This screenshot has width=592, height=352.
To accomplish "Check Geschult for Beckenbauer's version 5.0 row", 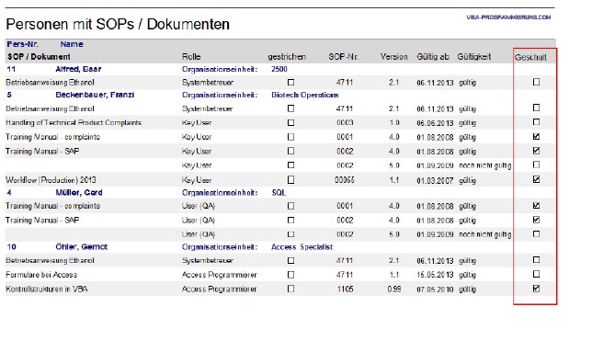I will (x=536, y=165).
